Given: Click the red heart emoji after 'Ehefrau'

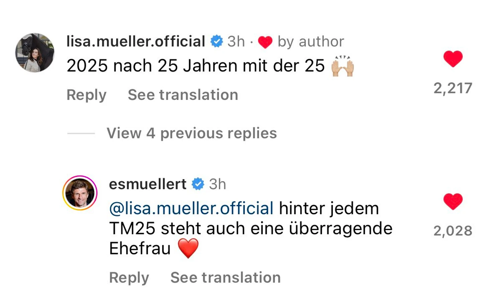Looking at the screenshot, I should [x=188, y=248].
